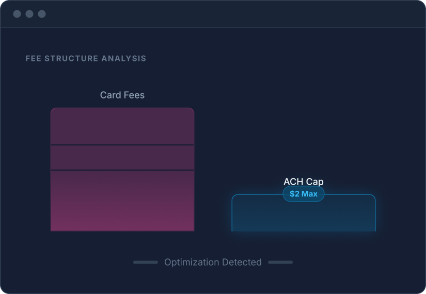Click empty area of window title bar
The width and height of the screenshot is (426, 294).
[x=232, y=14]
